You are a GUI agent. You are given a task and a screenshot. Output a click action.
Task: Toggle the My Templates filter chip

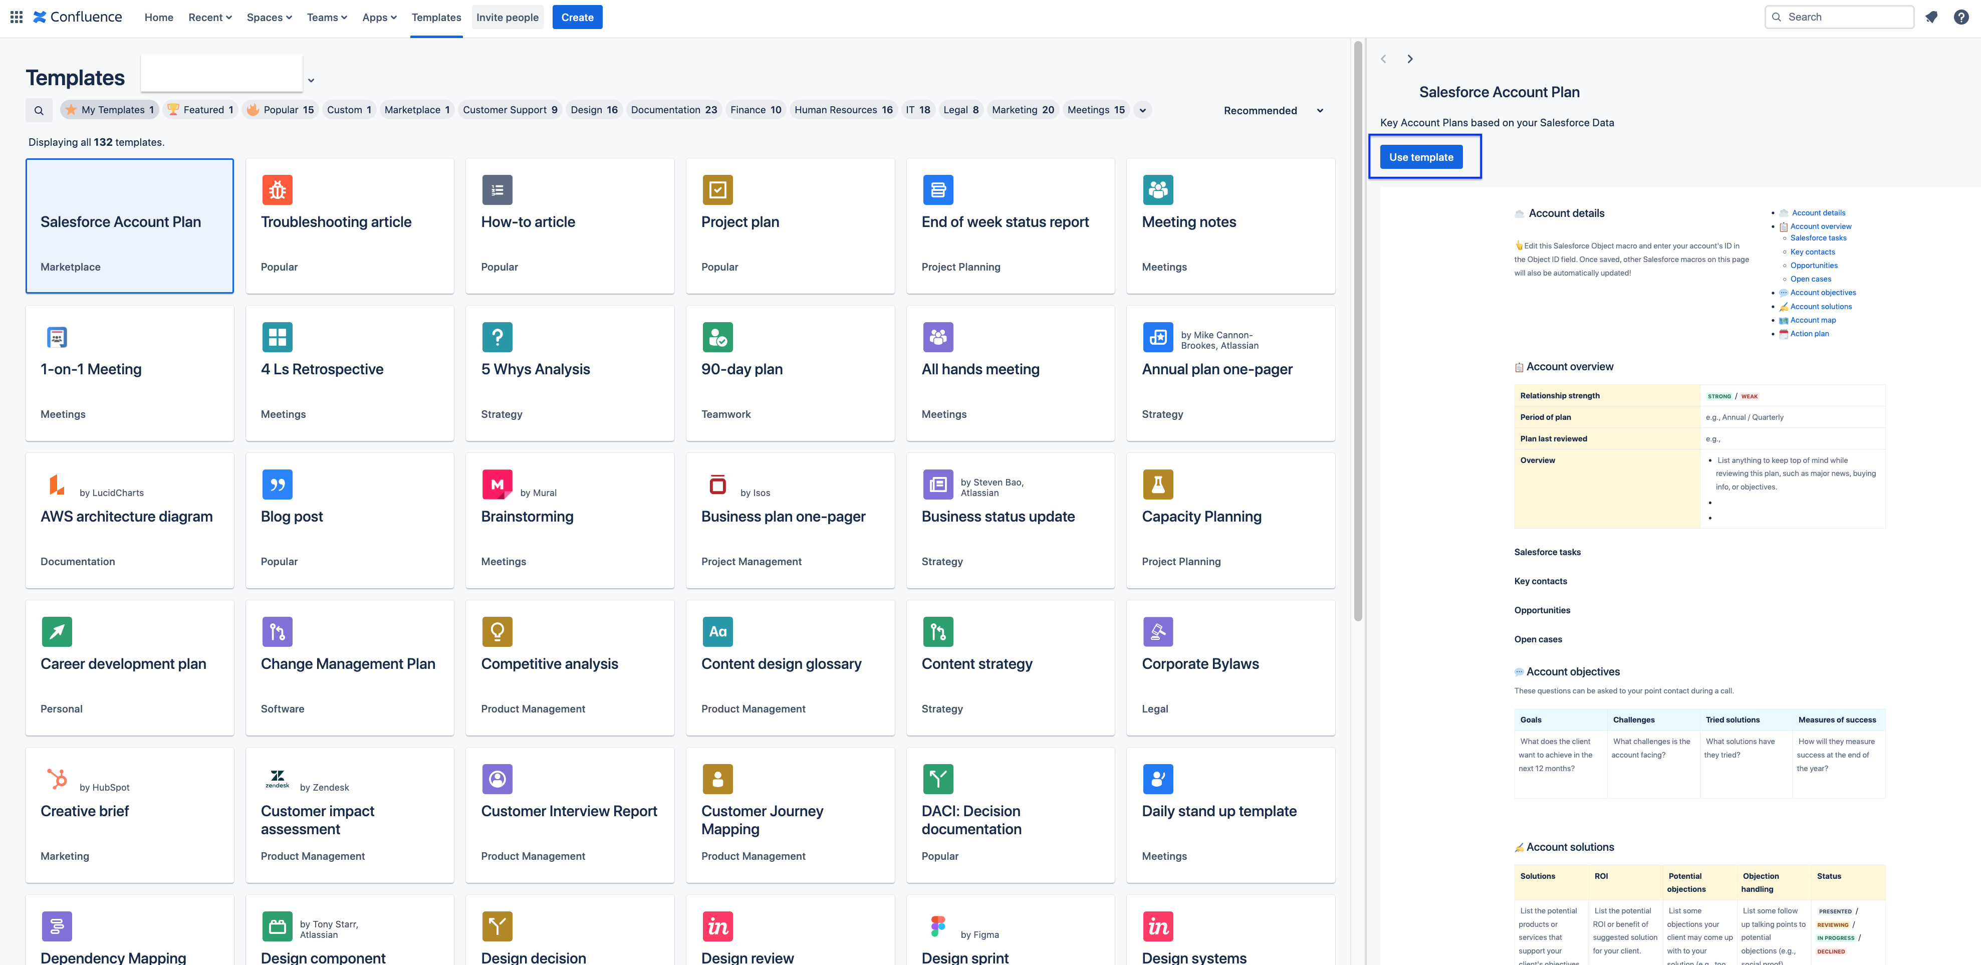point(110,110)
